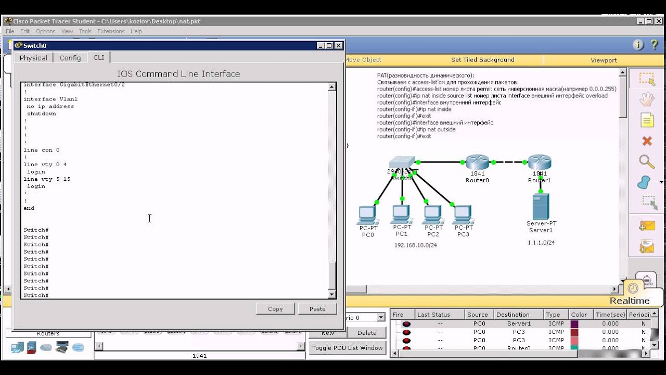This screenshot has width=666, height=375.
Task: Switch to the Config tab in Switch0
Action: tap(70, 58)
